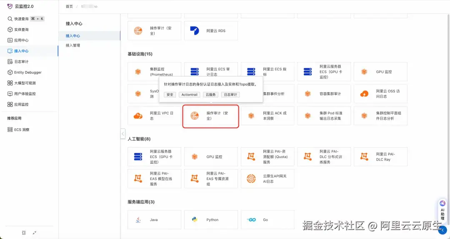Open the 集群监控 (Prometheus) card
Viewport: 450px width, 239px height.
click(x=155, y=71)
